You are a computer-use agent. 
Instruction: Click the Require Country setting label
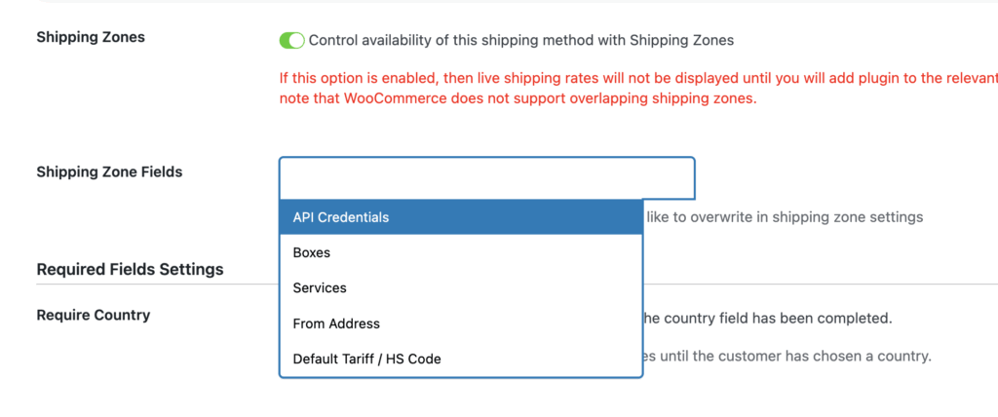(94, 315)
